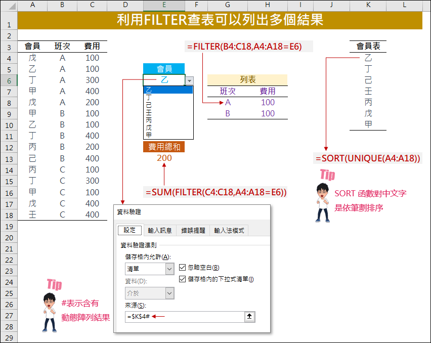This screenshot has height=343, width=431.
Task: Choose 王 in the dropdown list
Action: 168,112
